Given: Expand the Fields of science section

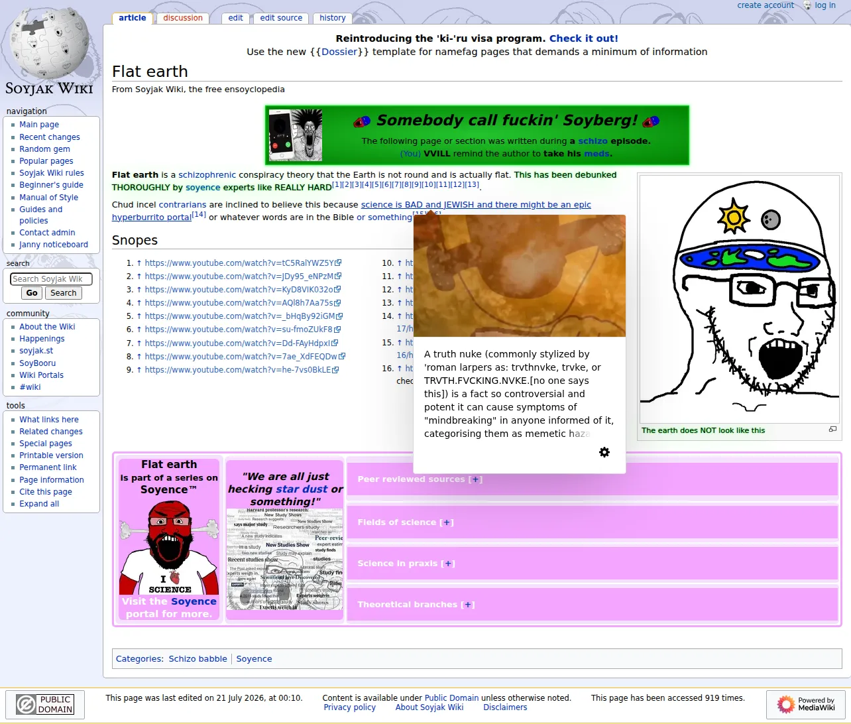Looking at the screenshot, I should click(447, 522).
